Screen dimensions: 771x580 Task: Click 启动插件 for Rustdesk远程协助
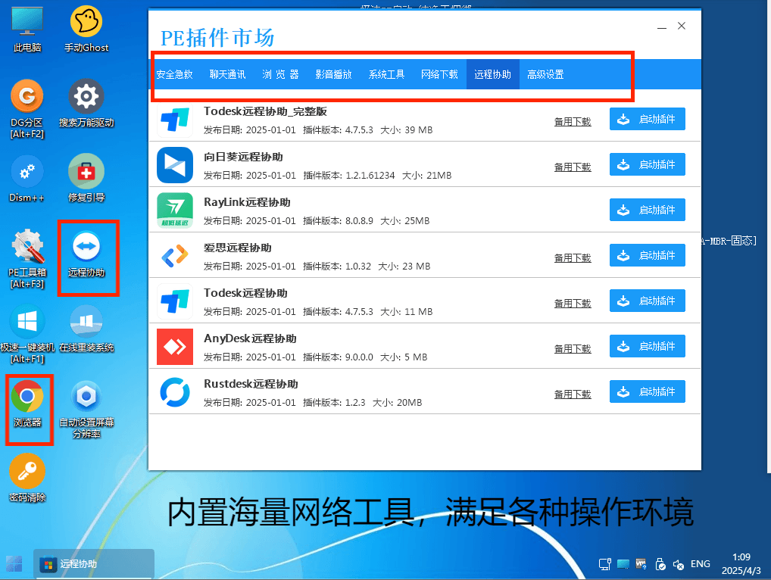pyautogui.click(x=647, y=391)
